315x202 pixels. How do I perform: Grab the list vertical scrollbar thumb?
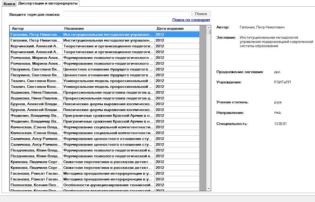209,32
